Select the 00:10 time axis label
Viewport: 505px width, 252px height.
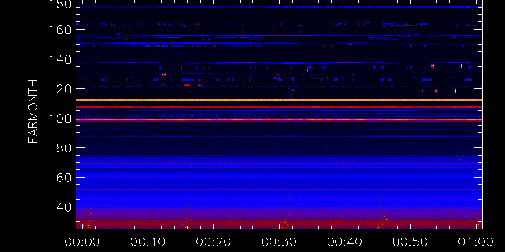pyautogui.click(x=148, y=242)
